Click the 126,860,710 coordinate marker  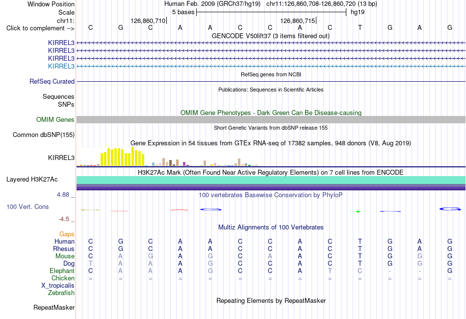click(148, 21)
